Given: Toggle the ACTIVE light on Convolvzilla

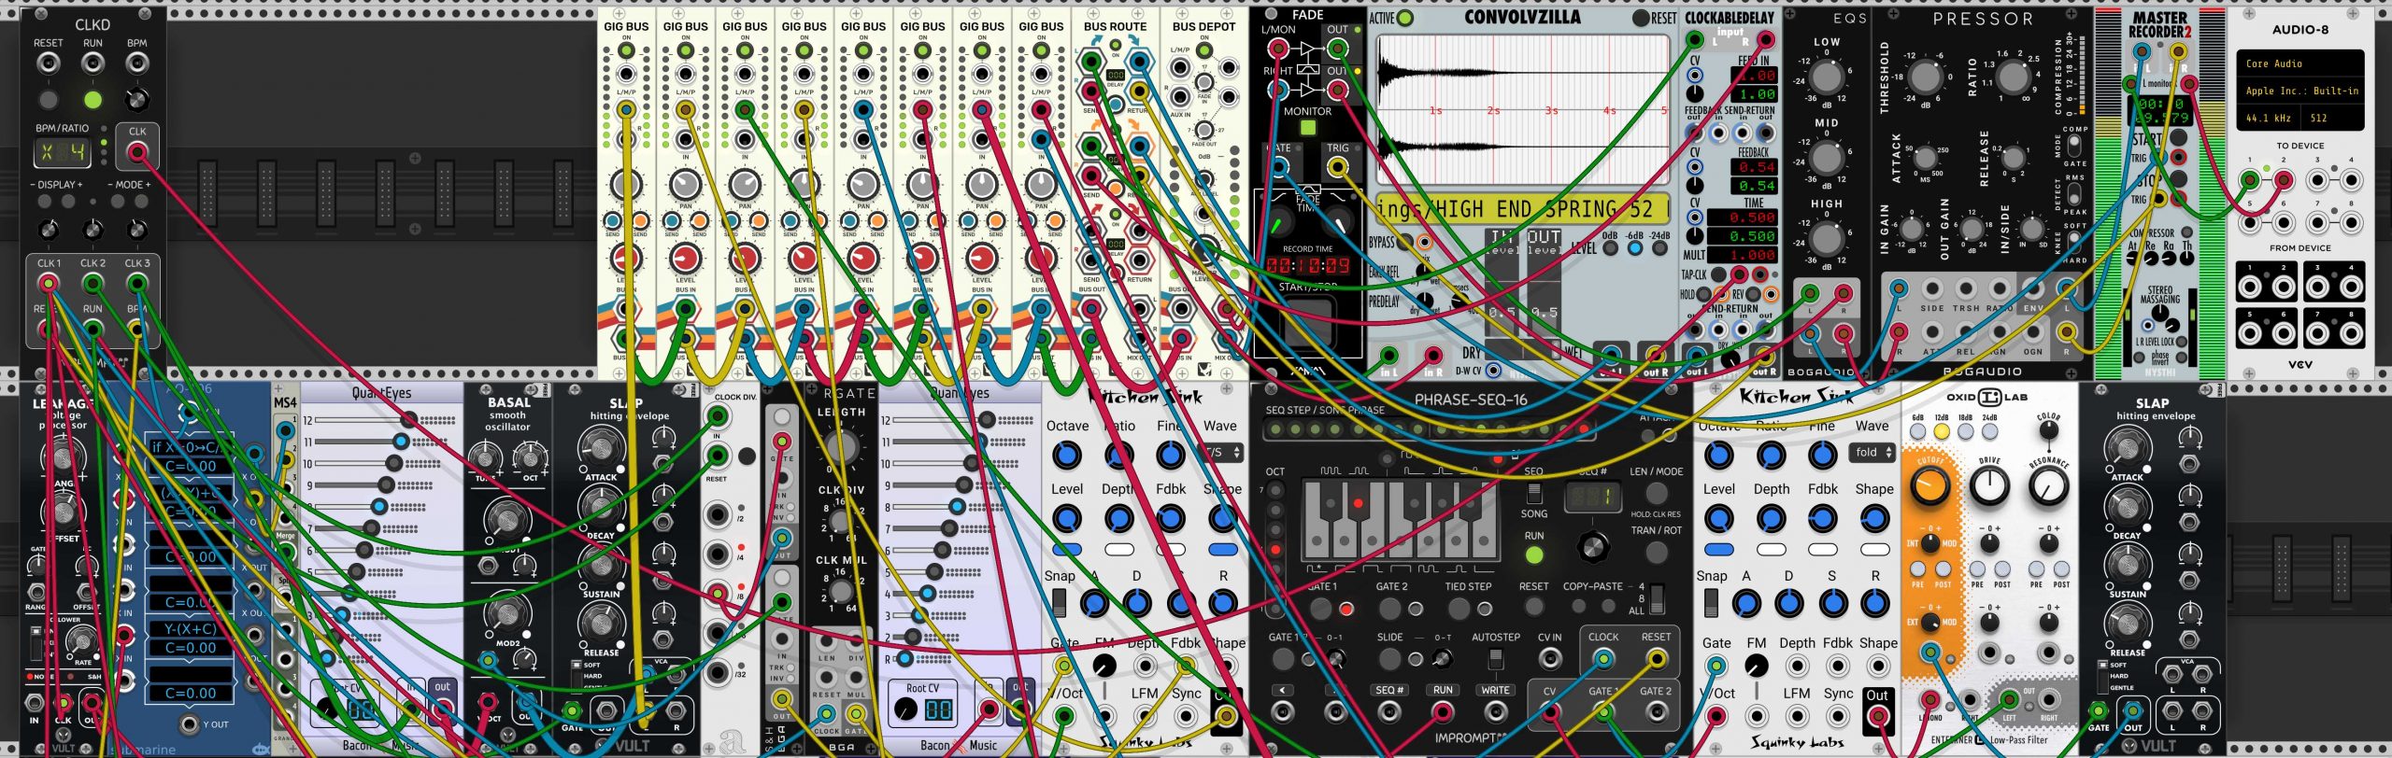Looking at the screenshot, I should click(x=1404, y=18).
